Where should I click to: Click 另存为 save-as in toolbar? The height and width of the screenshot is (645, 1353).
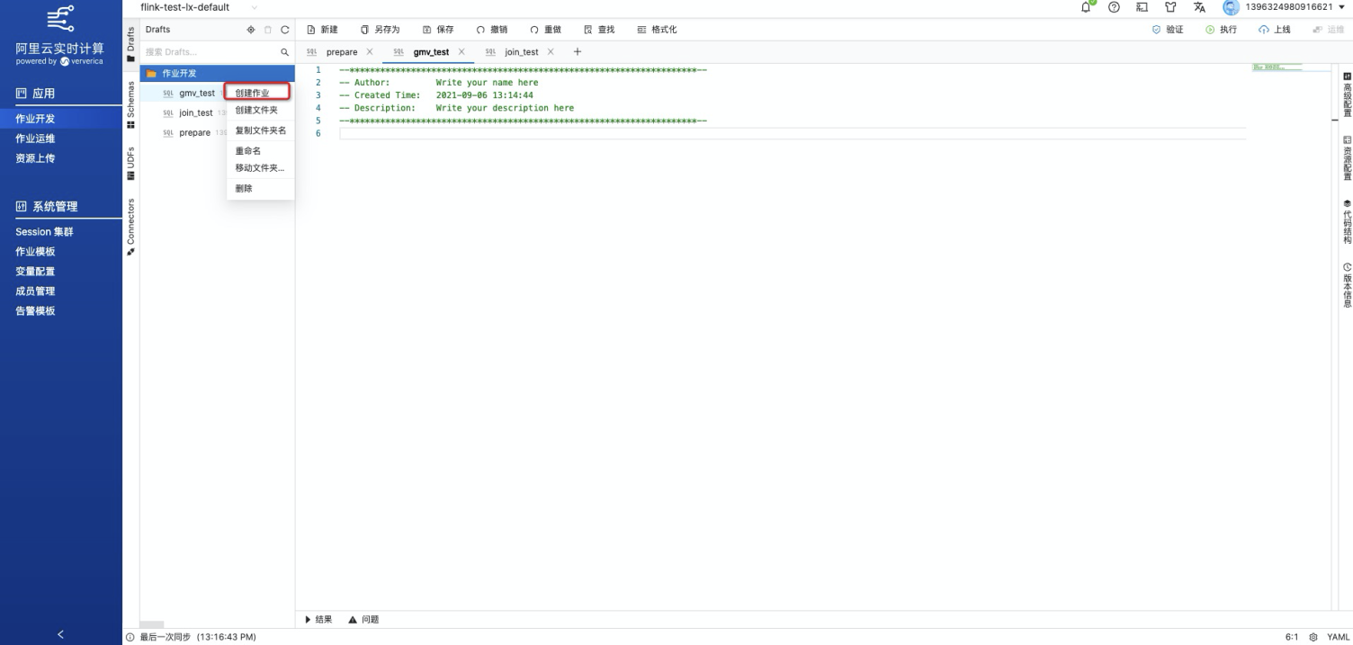click(x=380, y=30)
